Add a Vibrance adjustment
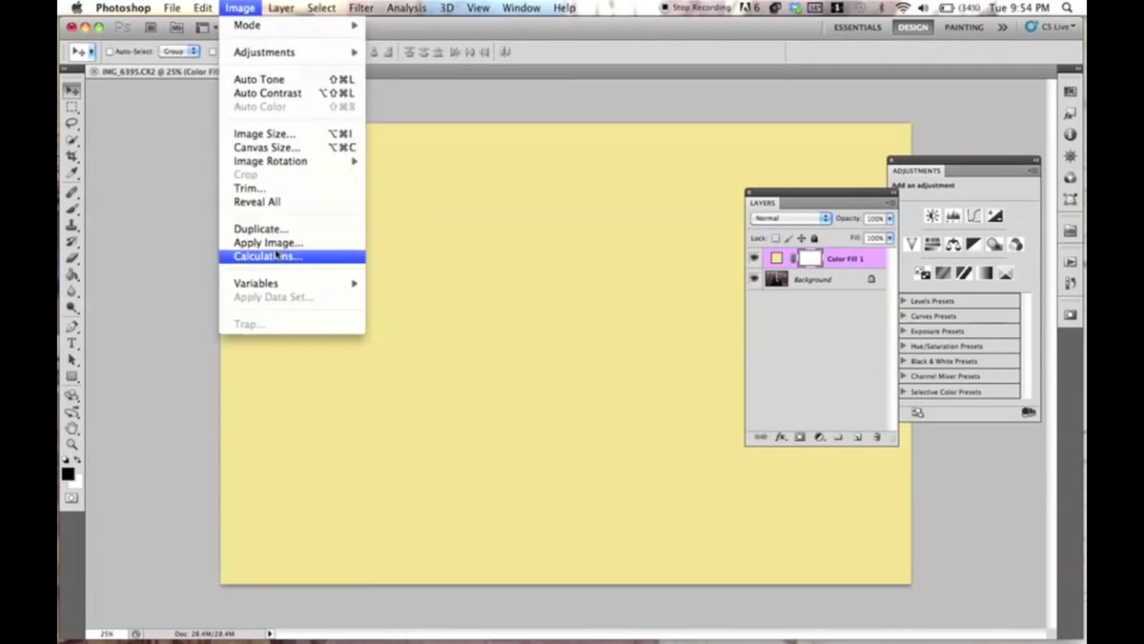 coord(911,245)
